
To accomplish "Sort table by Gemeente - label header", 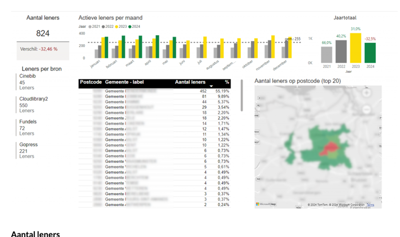I will pos(124,82).
